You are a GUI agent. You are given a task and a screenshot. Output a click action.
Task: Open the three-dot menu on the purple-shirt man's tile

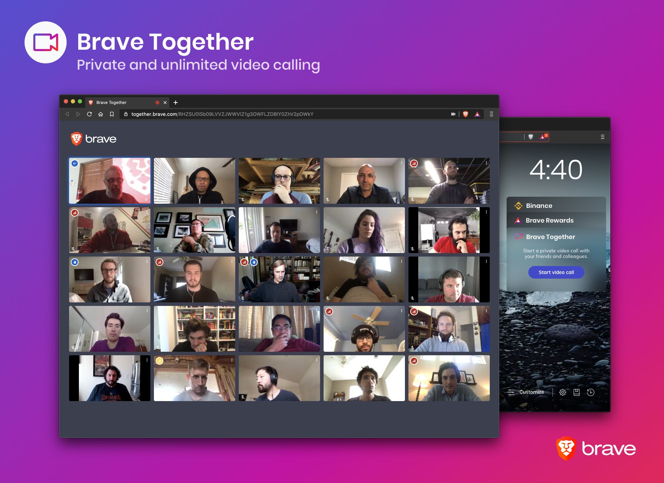pyautogui.click(x=147, y=311)
